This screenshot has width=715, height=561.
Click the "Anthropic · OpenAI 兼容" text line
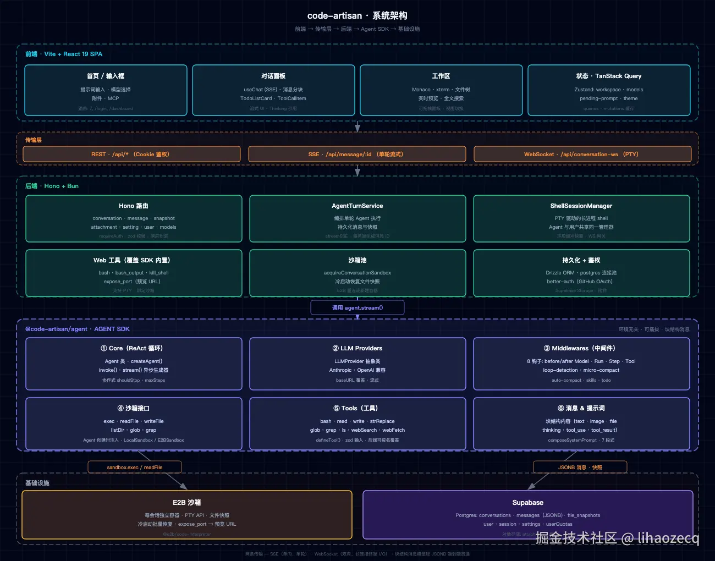click(358, 370)
